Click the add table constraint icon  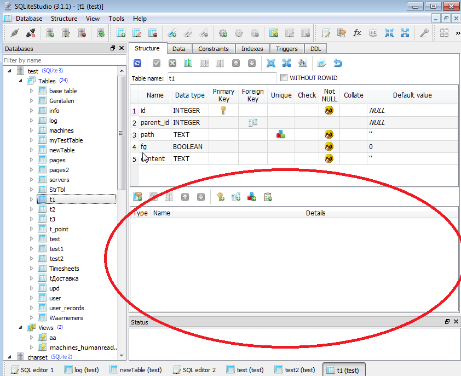coord(137,197)
